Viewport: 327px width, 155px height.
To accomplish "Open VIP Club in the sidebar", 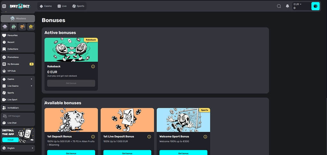I will 18,71.
